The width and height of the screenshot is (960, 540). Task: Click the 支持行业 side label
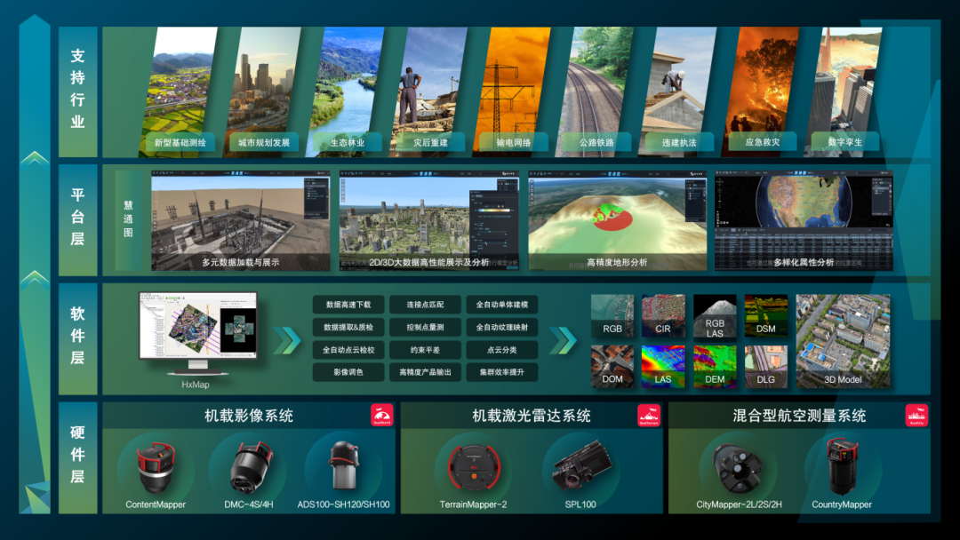click(x=77, y=90)
